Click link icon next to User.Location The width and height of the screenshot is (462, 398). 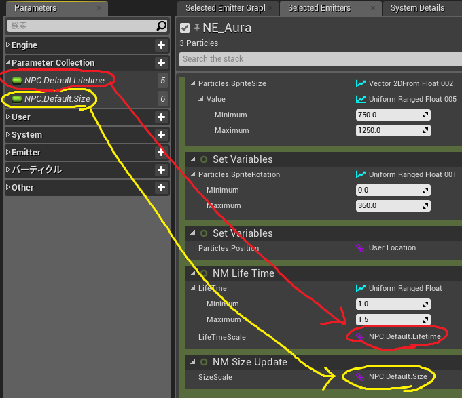click(360, 248)
